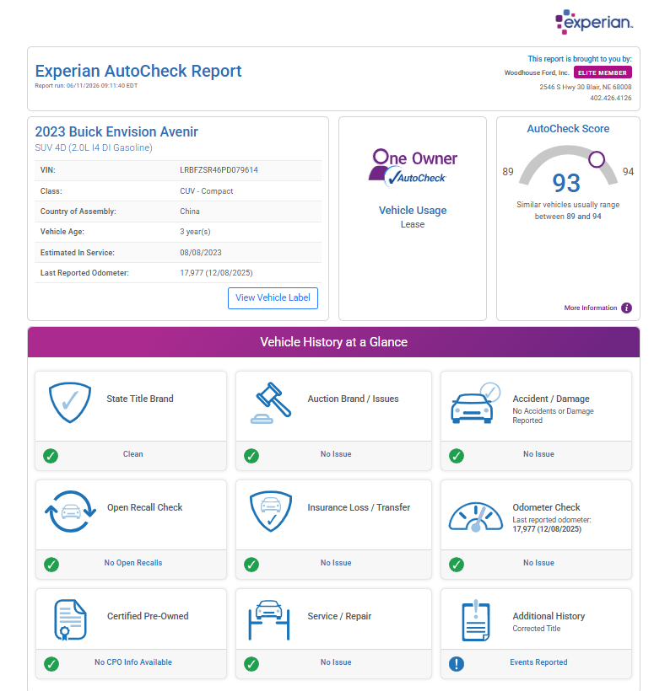Click the SUV 4D engine description subtitle
Screen dimensions: 654x691
click(94, 148)
